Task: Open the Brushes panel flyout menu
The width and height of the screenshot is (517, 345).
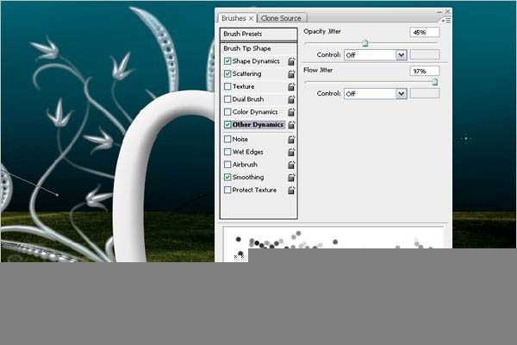Action: [446, 21]
